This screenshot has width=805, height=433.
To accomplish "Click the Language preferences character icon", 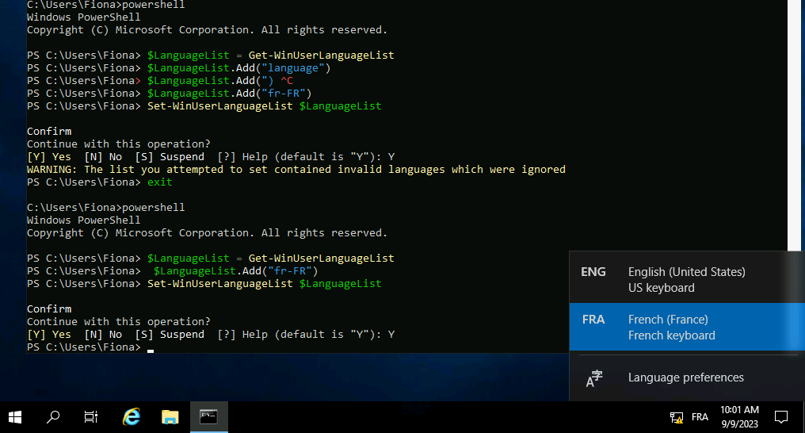I will point(593,378).
